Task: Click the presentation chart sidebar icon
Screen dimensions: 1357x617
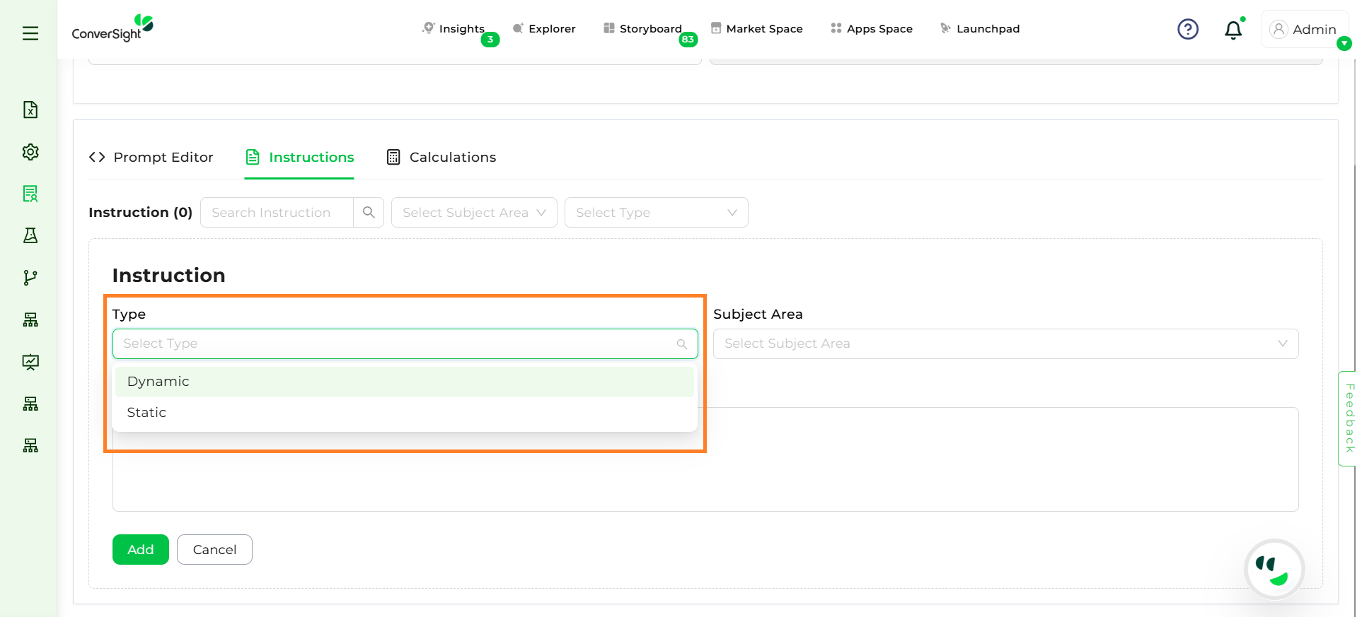Action: pyautogui.click(x=30, y=362)
